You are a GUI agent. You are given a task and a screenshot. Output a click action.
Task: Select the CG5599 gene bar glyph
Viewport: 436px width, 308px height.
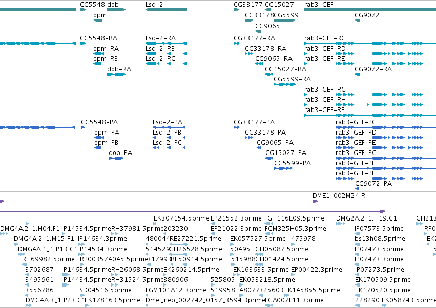coord(284,20)
